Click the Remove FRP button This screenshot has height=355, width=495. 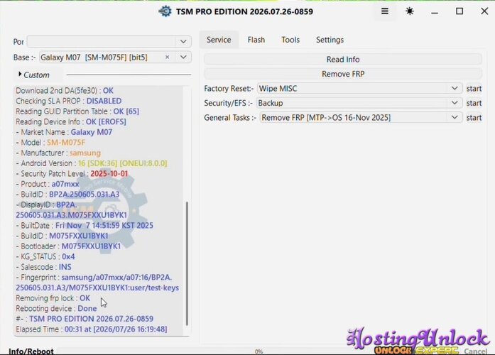[343, 74]
